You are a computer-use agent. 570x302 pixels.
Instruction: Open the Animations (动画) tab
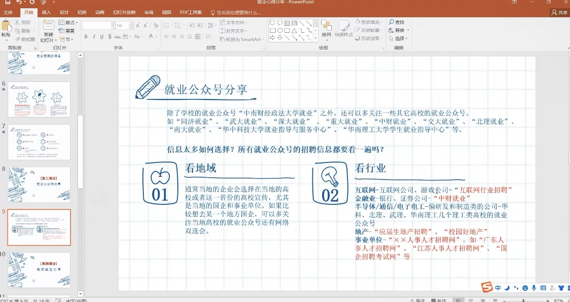[x=100, y=12]
